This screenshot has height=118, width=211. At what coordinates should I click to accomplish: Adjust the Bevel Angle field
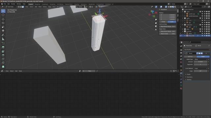(201, 71)
